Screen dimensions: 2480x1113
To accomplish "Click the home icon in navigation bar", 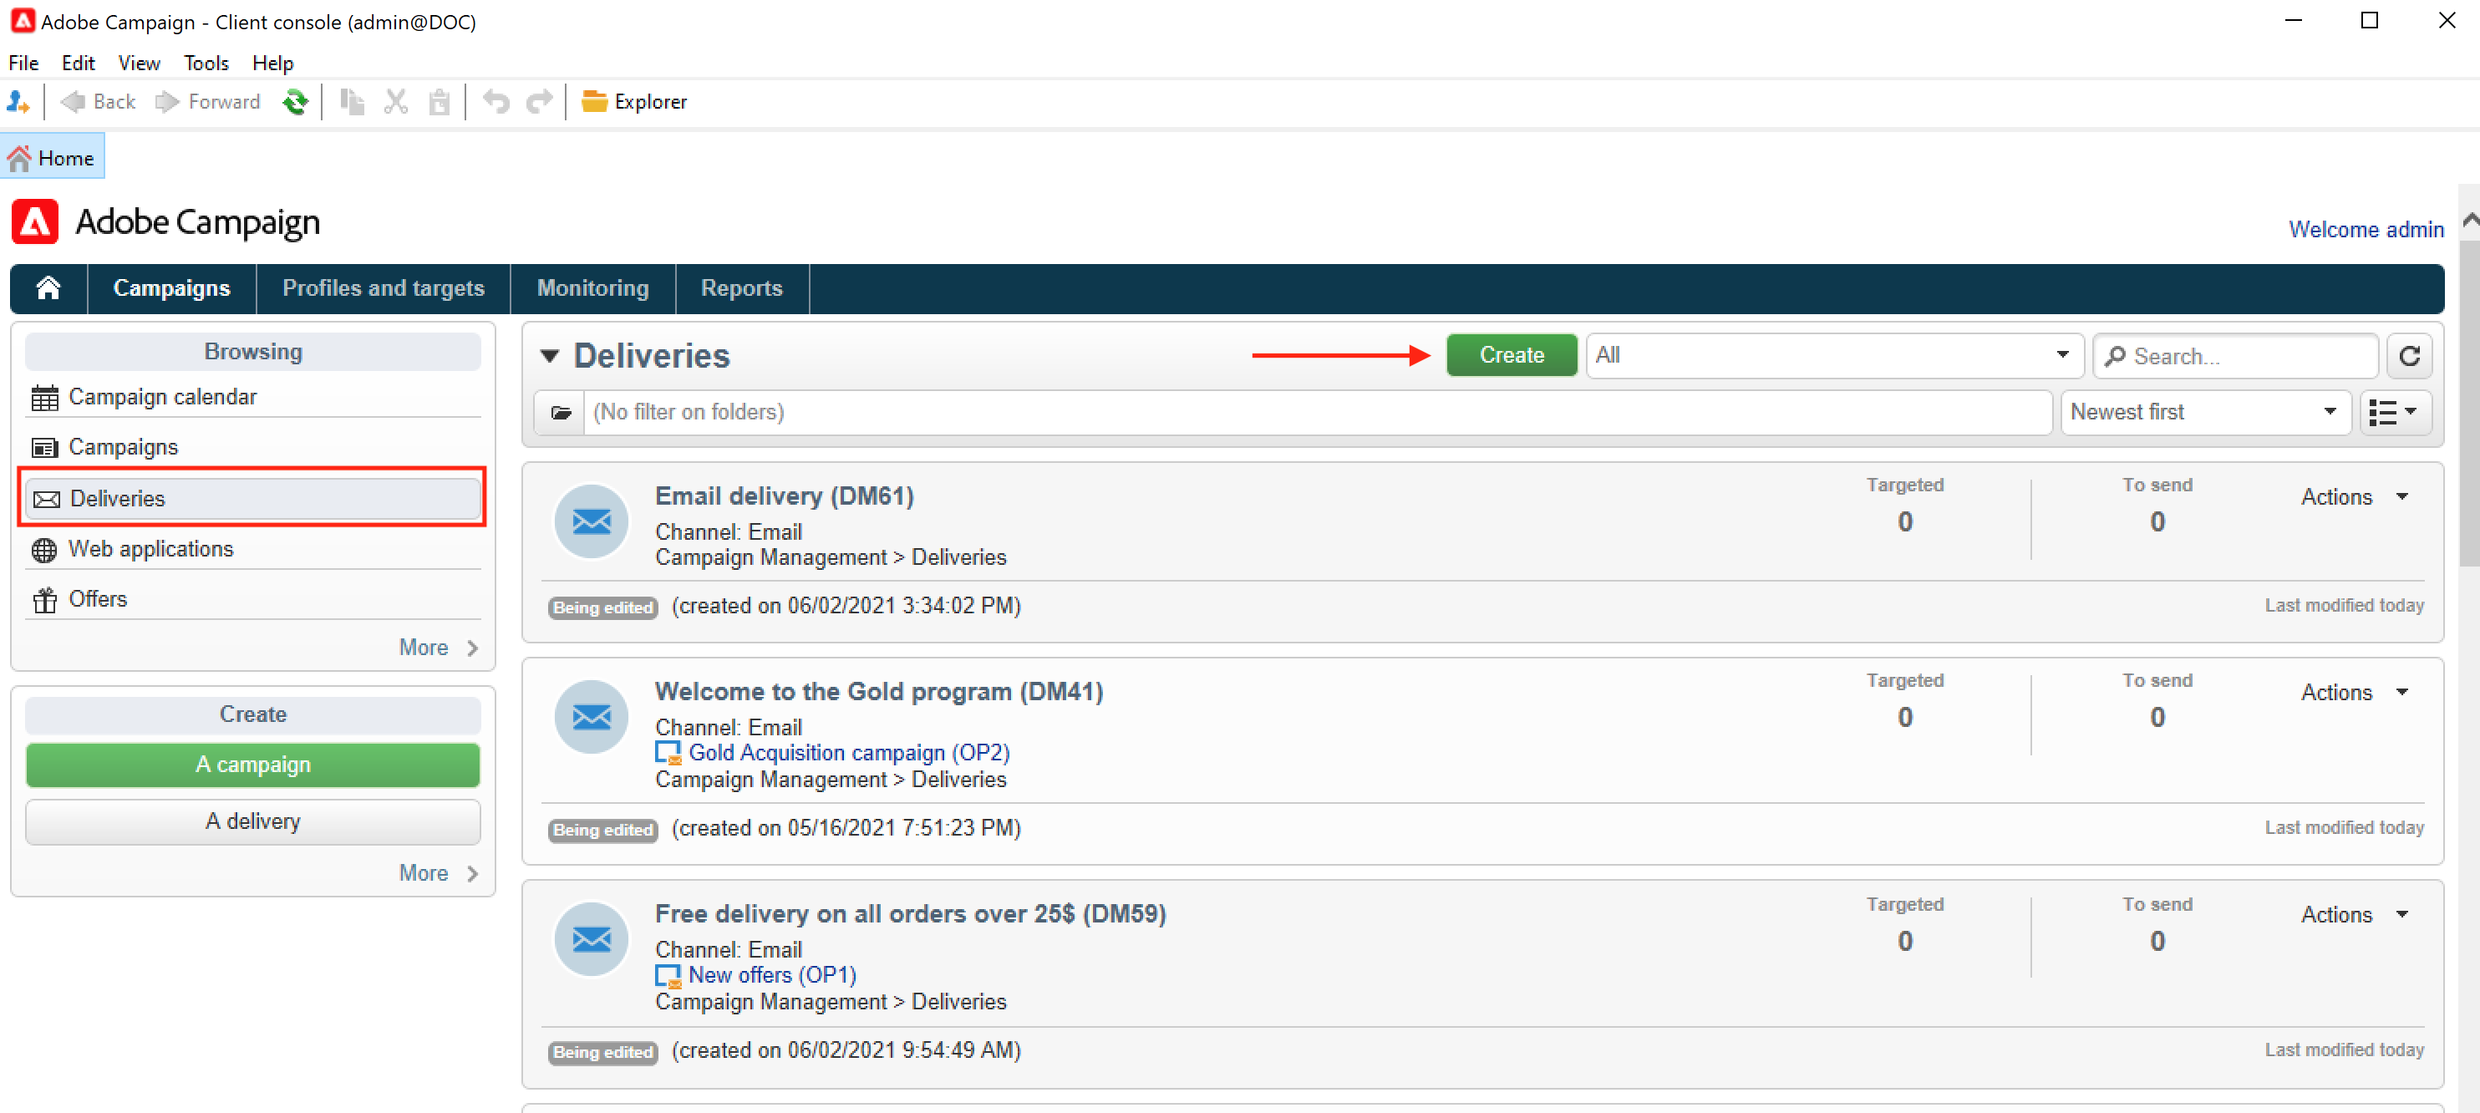I will pyautogui.click(x=48, y=288).
